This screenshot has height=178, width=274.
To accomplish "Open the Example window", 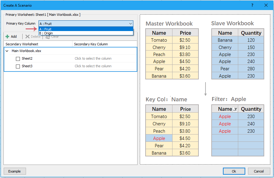I will [x=15, y=171].
